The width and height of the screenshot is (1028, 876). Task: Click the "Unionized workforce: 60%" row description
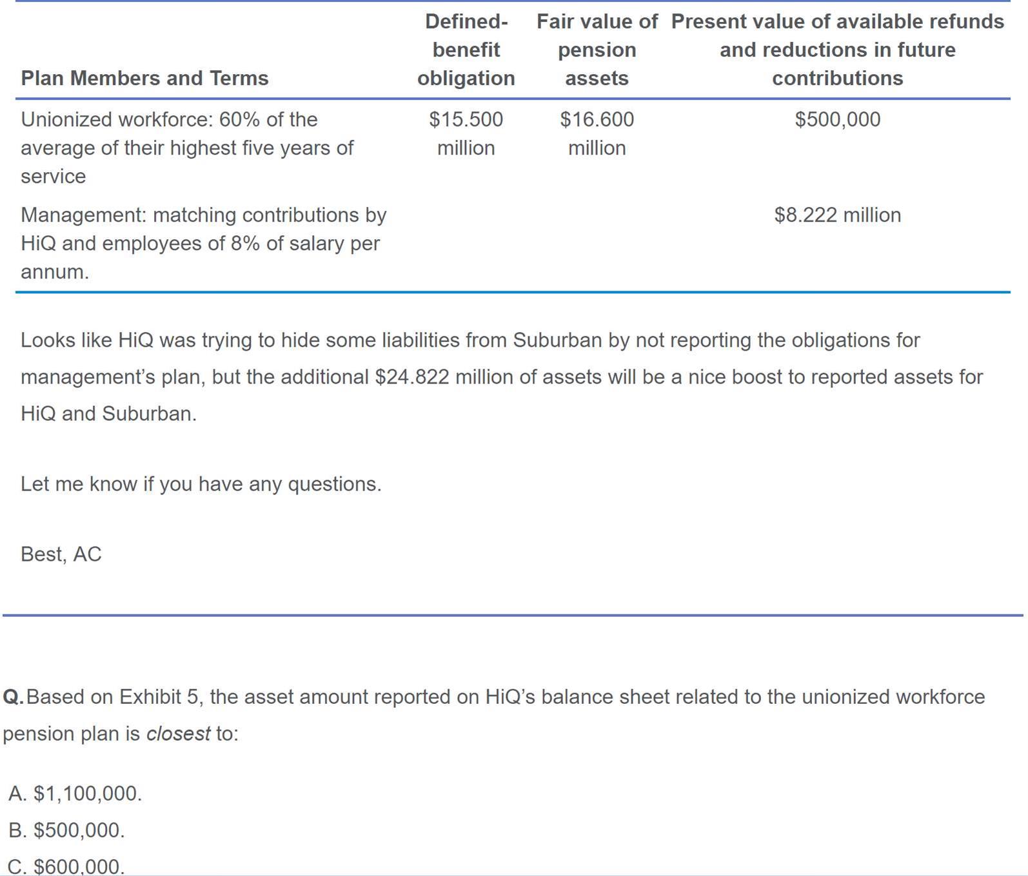[187, 148]
